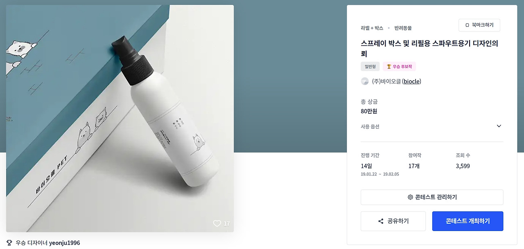Click the bookmark icon in 북마크하기
Viewport: 524px width, 249px height.
pos(467,25)
